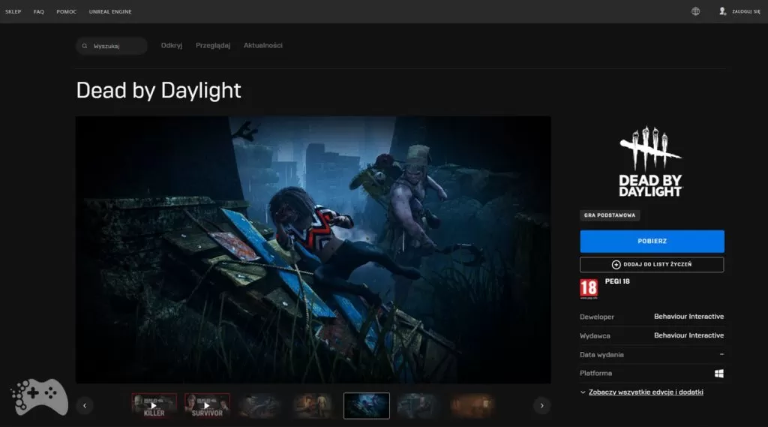Viewport: 768px width, 427px height.
Task: Click the PEGI 18 rating icon
Action: click(589, 289)
